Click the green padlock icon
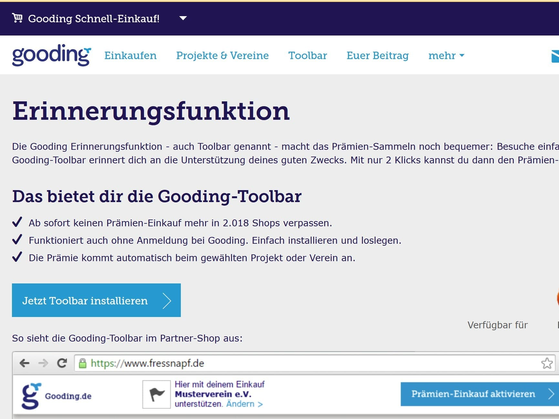This screenshot has height=419, width=559. tap(83, 363)
